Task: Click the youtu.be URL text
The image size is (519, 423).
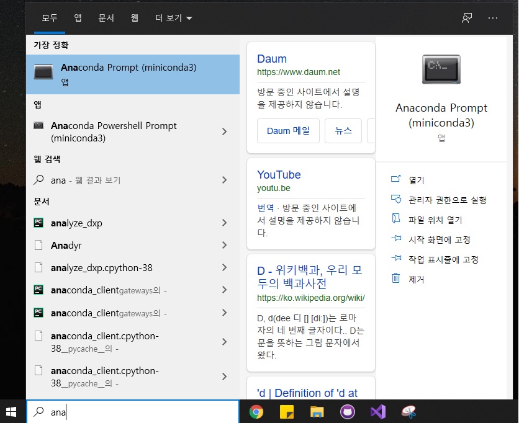Action: (x=273, y=188)
